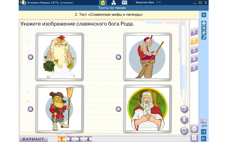
Task: Select radio button for red-coated dwarf with broom
Action: 30,109
